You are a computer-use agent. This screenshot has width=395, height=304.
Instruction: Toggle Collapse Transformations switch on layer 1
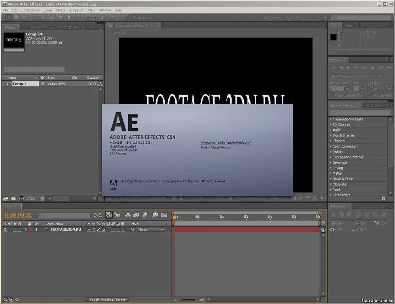click(94, 230)
